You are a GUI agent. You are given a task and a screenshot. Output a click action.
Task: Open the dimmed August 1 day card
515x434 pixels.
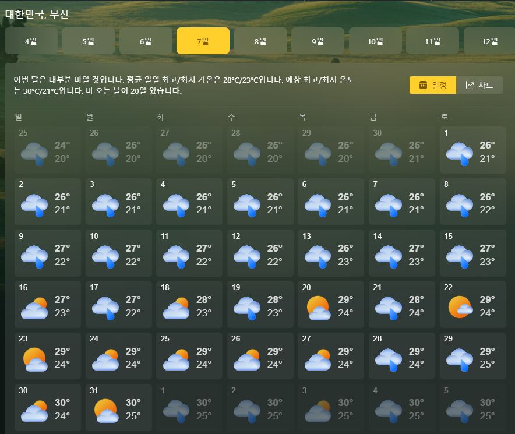pos(189,407)
